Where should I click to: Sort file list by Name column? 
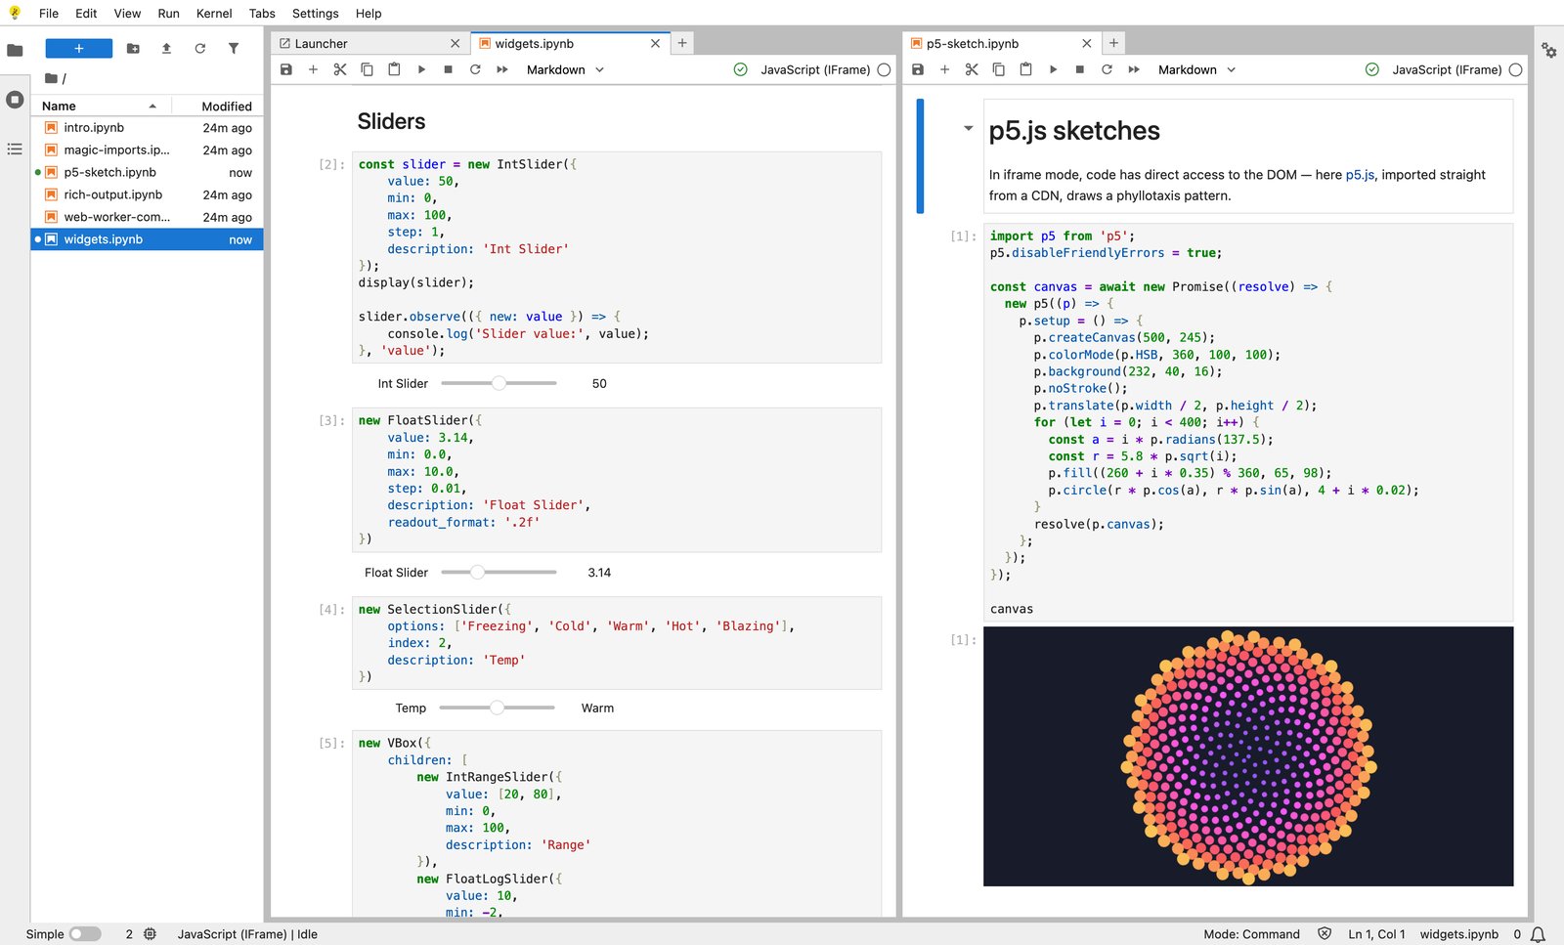pyautogui.click(x=101, y=106)
